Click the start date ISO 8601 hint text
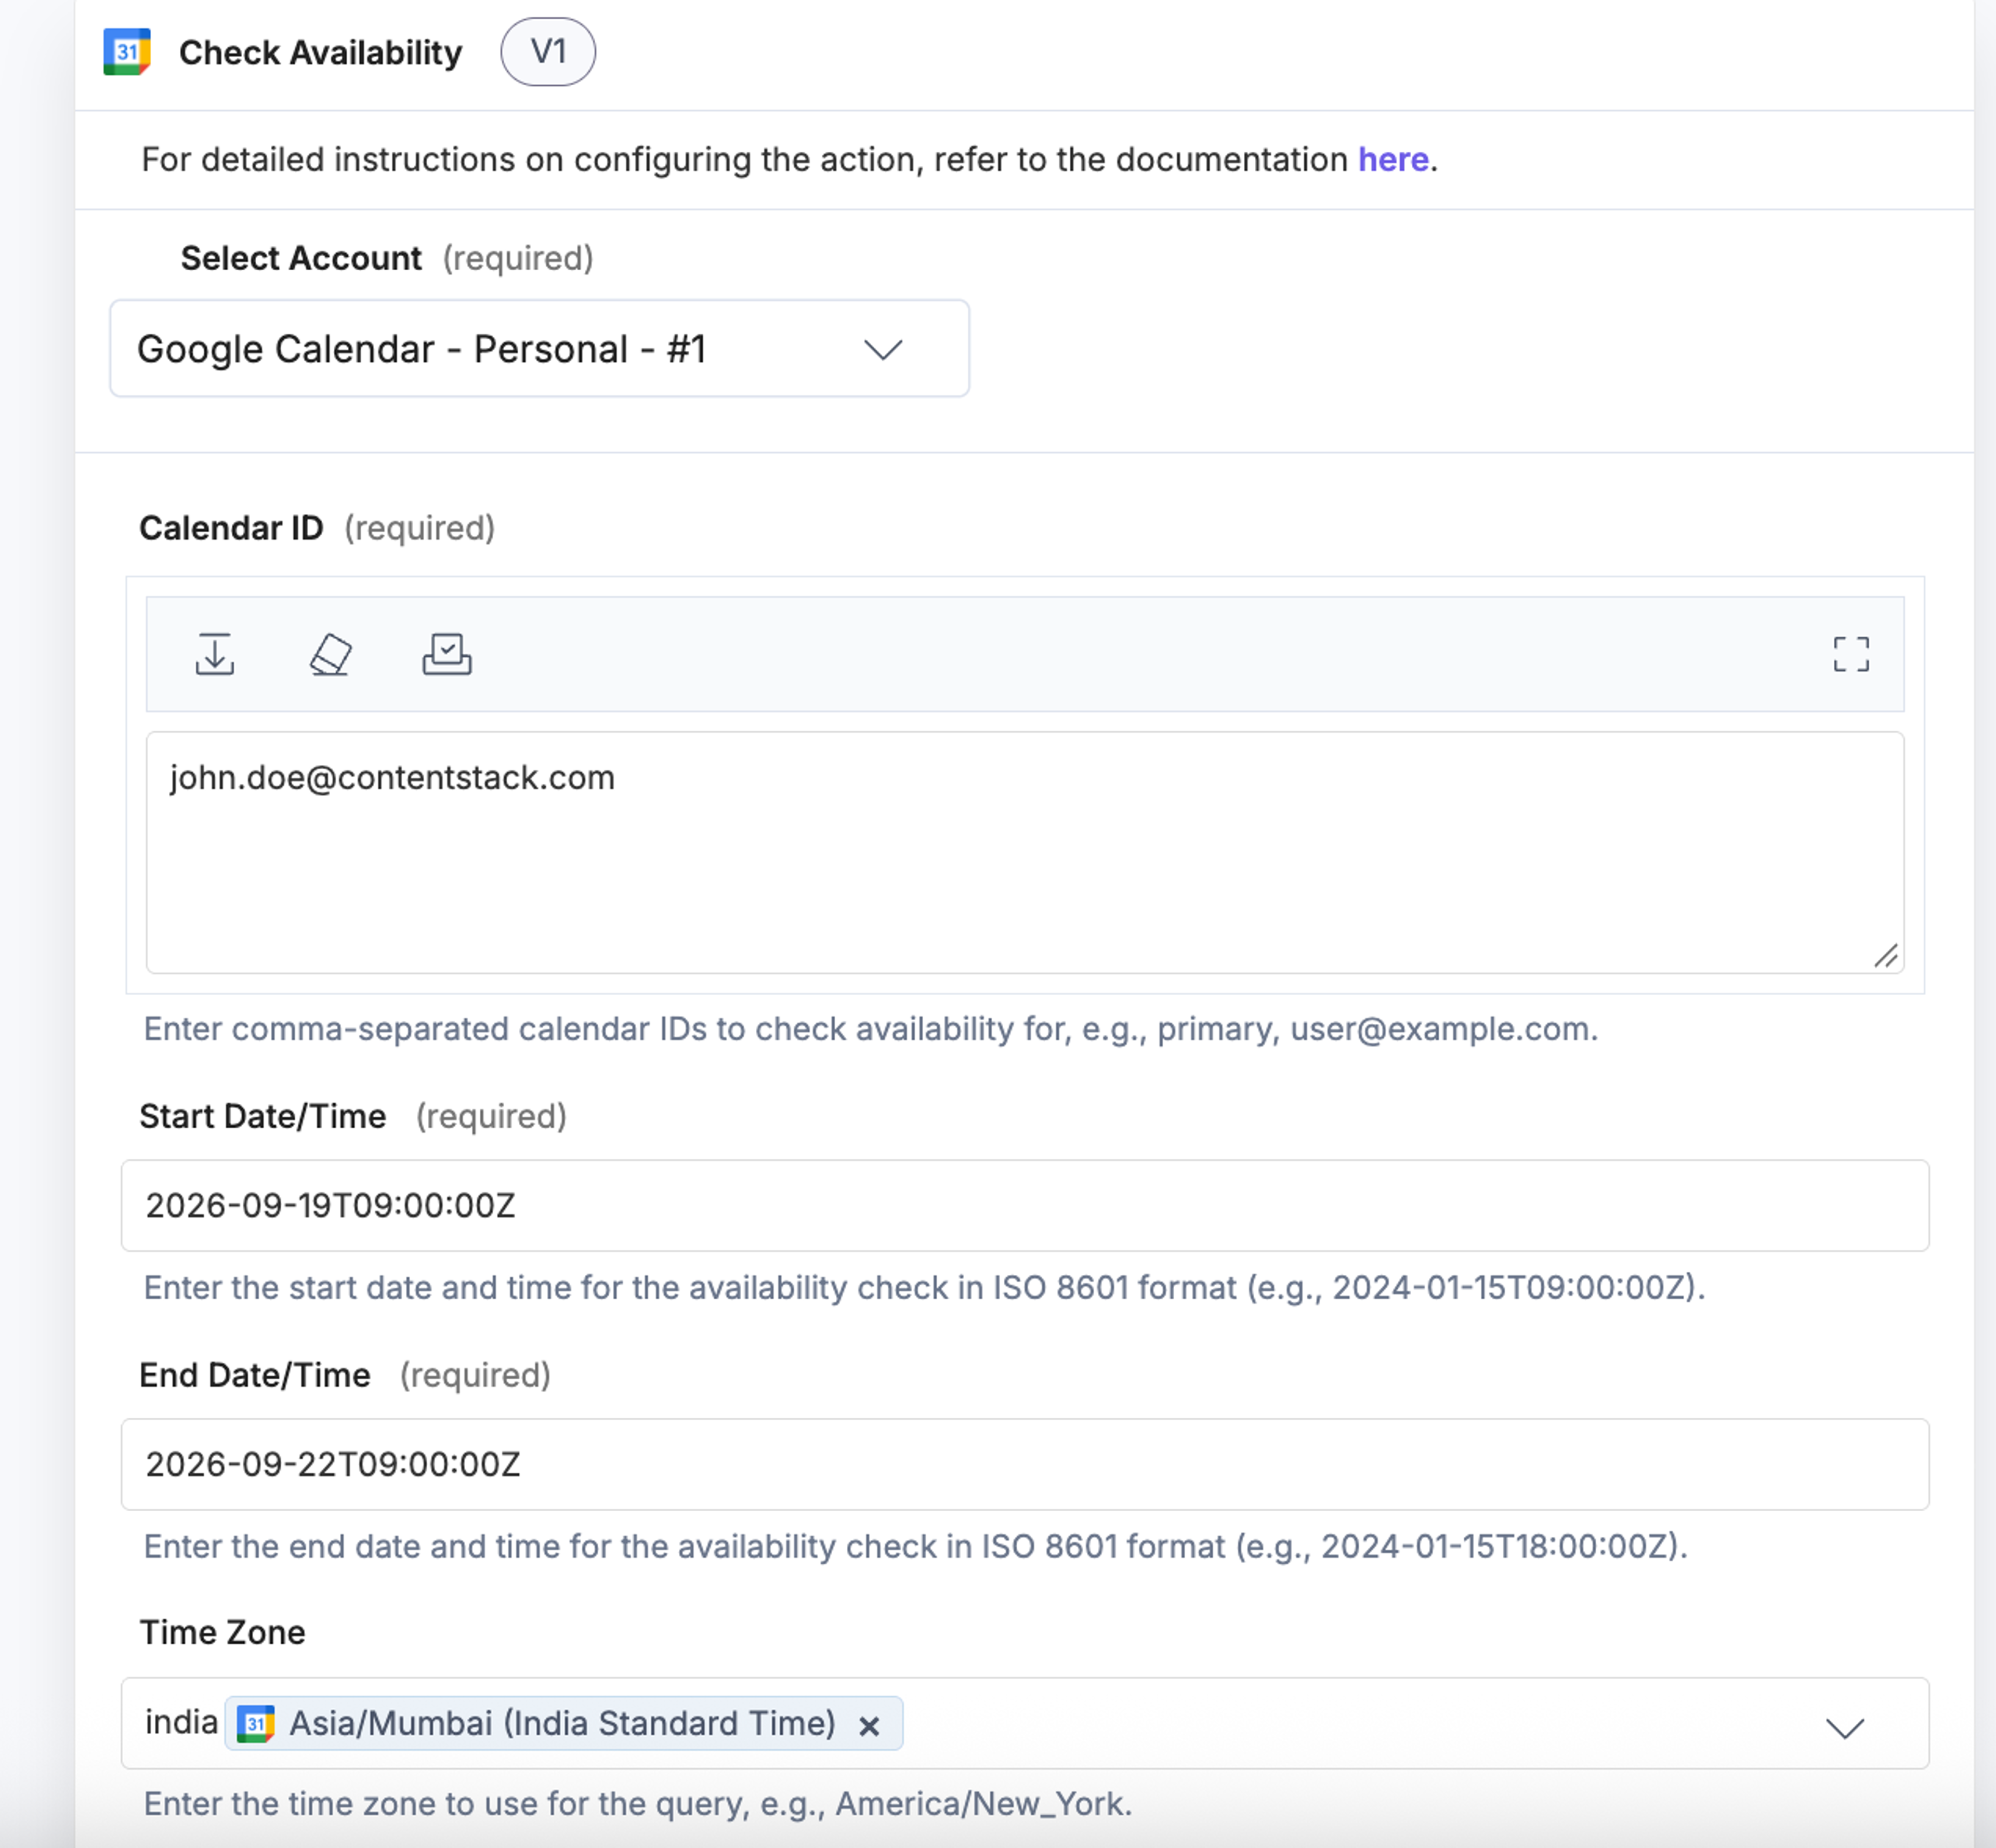 click(x=924, y=1287)
